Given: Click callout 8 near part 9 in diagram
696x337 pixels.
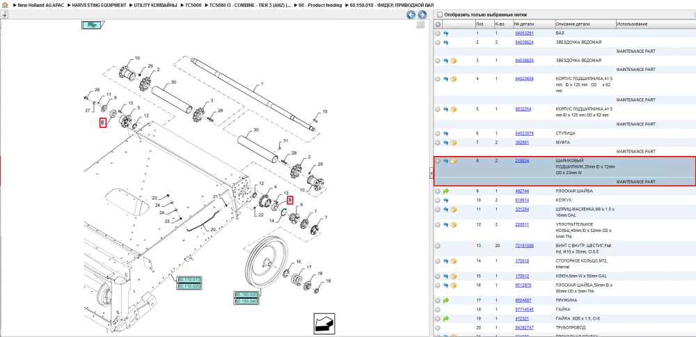Looking at the screenshot, I should 102,123.
